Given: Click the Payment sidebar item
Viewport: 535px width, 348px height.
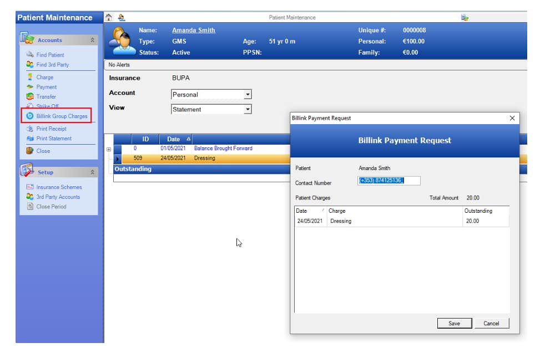Looking at the screenshot, I should [46, 87].
